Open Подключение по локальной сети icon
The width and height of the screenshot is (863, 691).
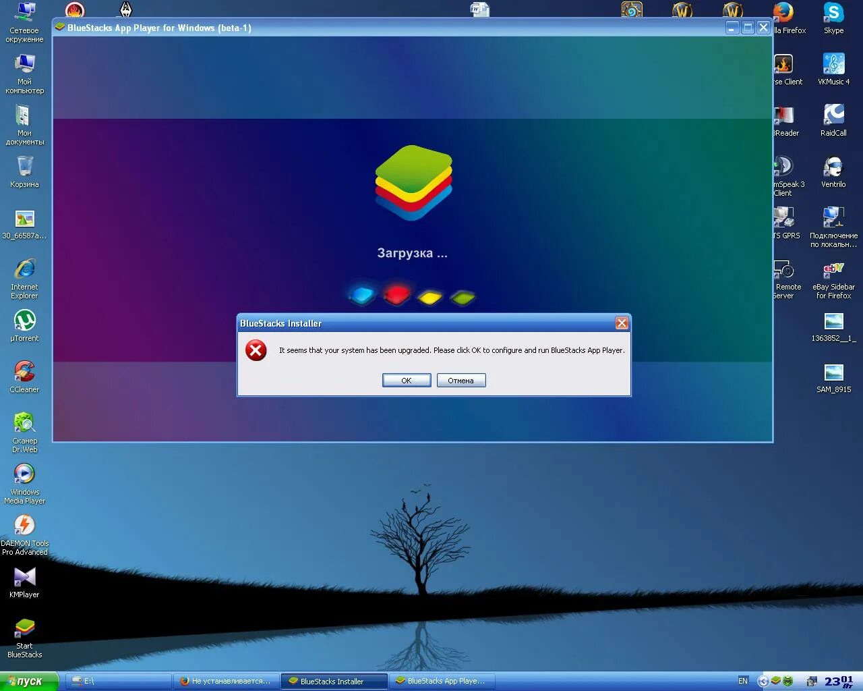point(834,227)
